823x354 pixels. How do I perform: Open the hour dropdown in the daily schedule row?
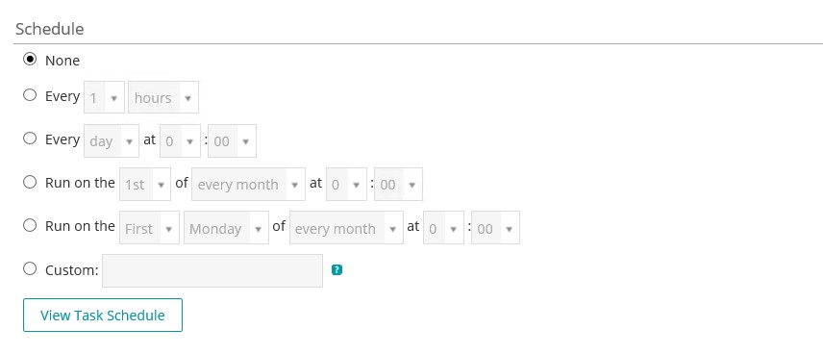coord(180,140)
